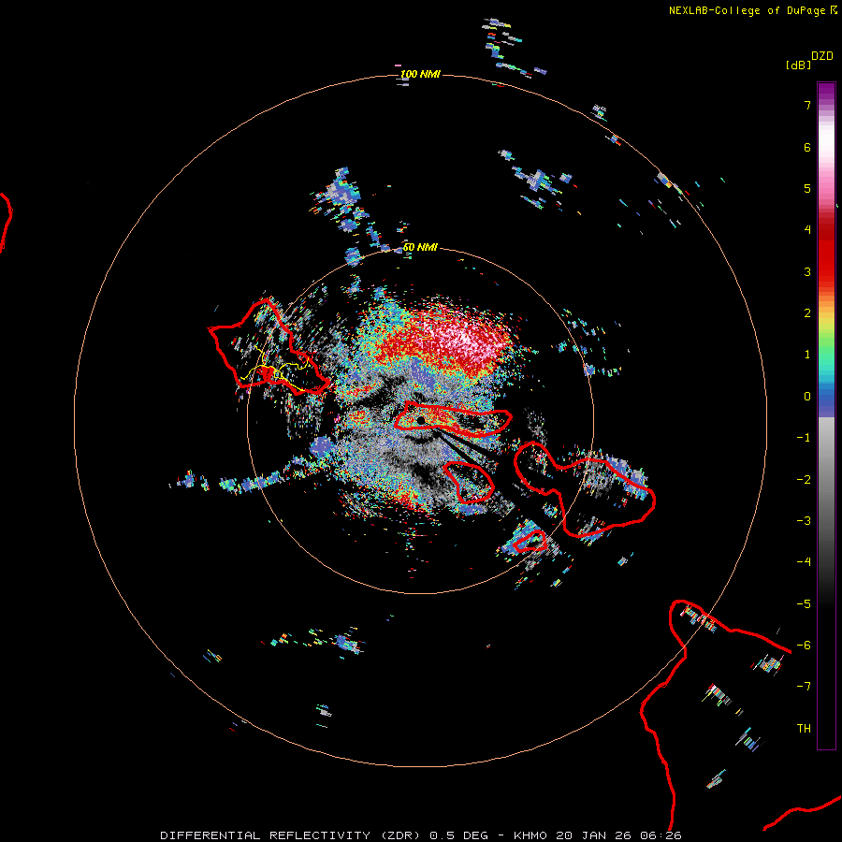Click the KHMO station identifier in caption
The width and height of the screenshot is (842, 842).
tap(530, 835)
